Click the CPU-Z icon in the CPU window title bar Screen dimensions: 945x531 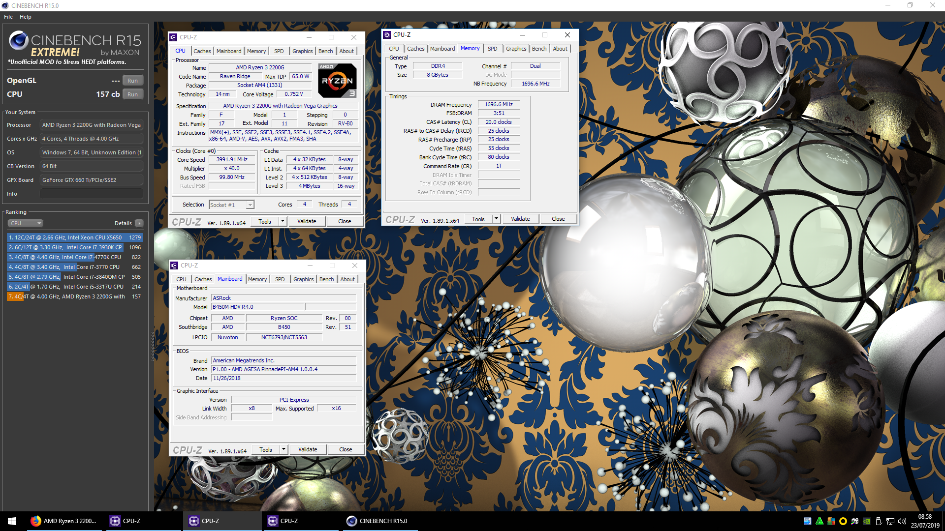point(173,37)
